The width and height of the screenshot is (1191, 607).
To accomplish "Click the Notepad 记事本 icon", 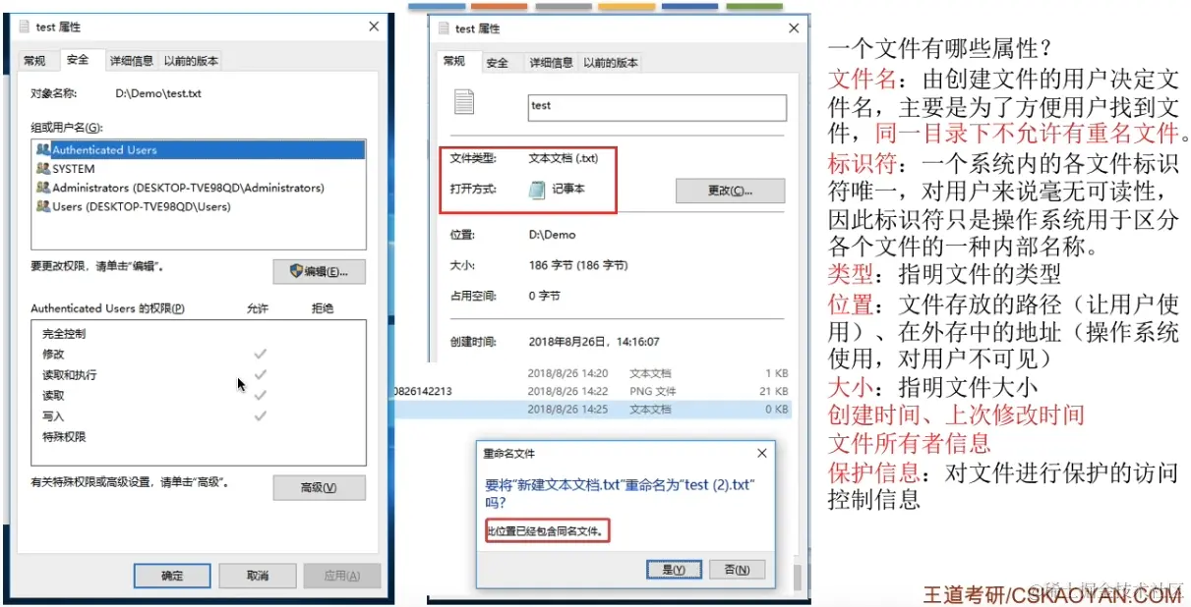I will [x=537, y=190].
